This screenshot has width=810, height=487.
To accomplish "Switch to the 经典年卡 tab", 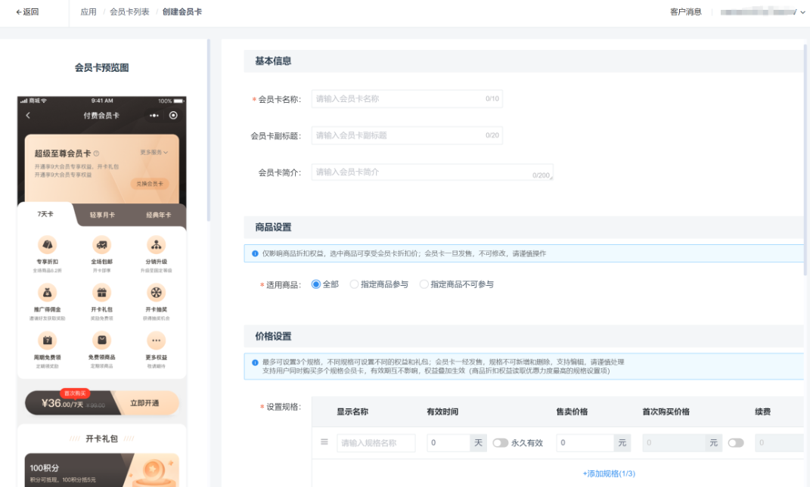I will click(x=158, y=215).
